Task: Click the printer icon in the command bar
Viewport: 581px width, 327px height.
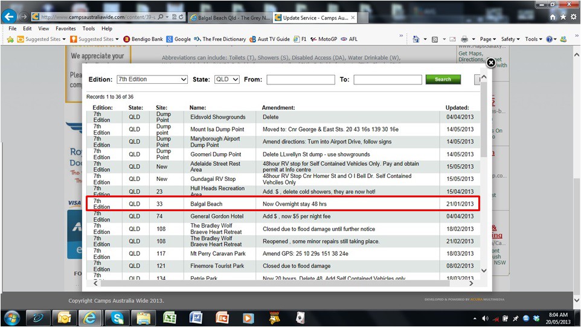Action: (464, 39)
